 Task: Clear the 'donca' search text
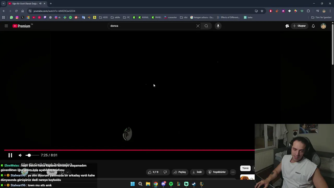[198, 26]
